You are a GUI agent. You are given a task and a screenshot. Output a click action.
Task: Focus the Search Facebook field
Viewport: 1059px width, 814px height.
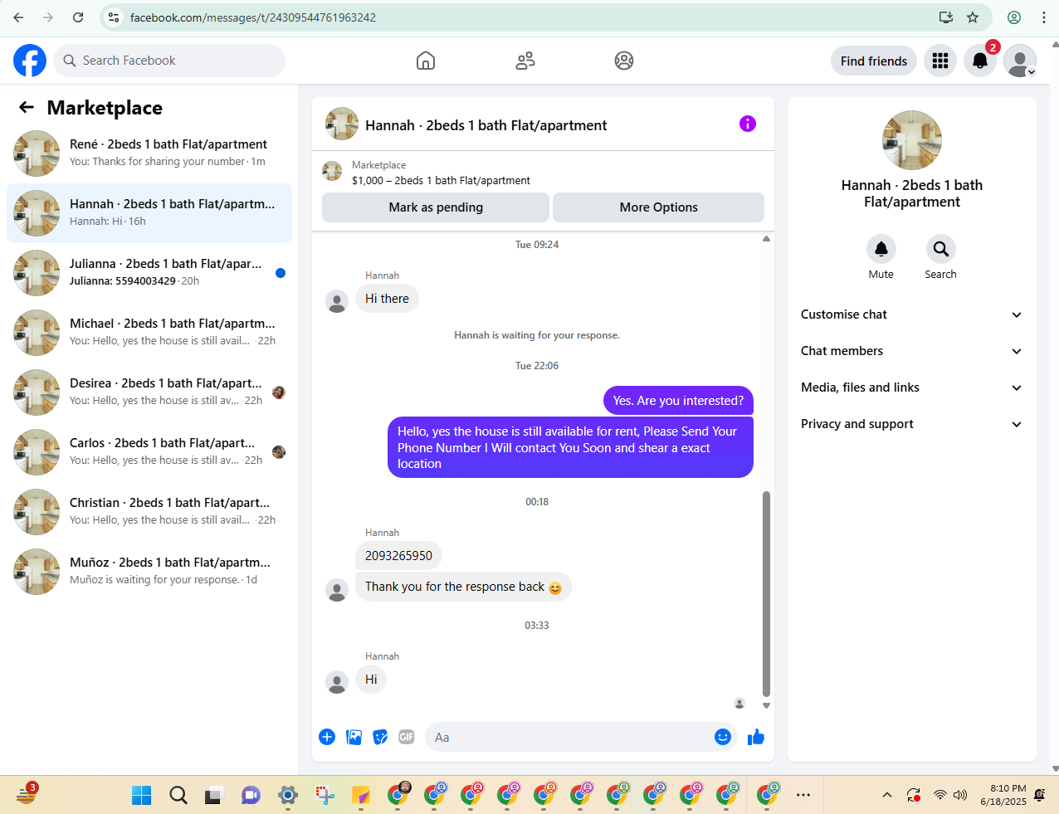coord(170,61)
